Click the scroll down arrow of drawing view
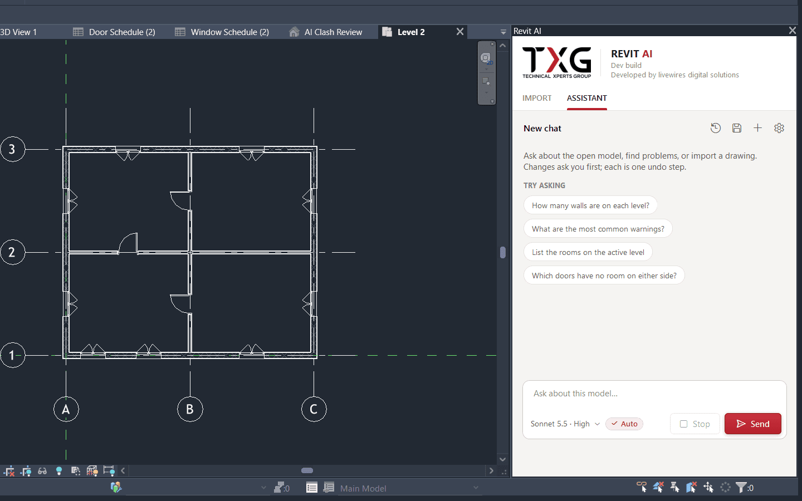 pos(503,459)
